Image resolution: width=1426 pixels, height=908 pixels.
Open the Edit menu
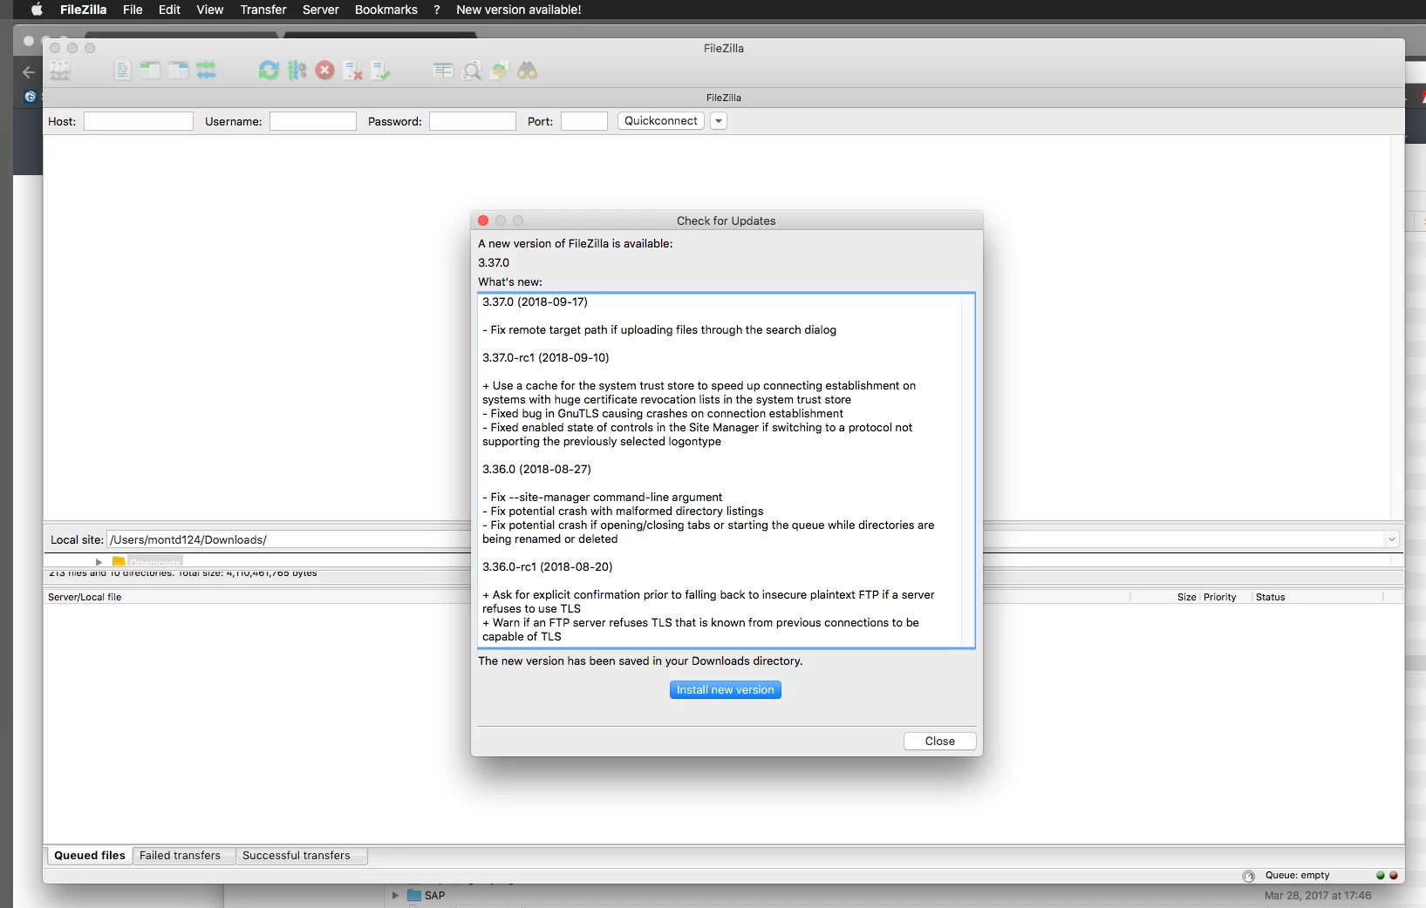coord(169,10)
